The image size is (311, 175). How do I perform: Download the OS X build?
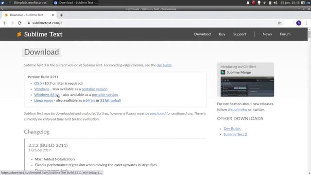pos(38,83)
